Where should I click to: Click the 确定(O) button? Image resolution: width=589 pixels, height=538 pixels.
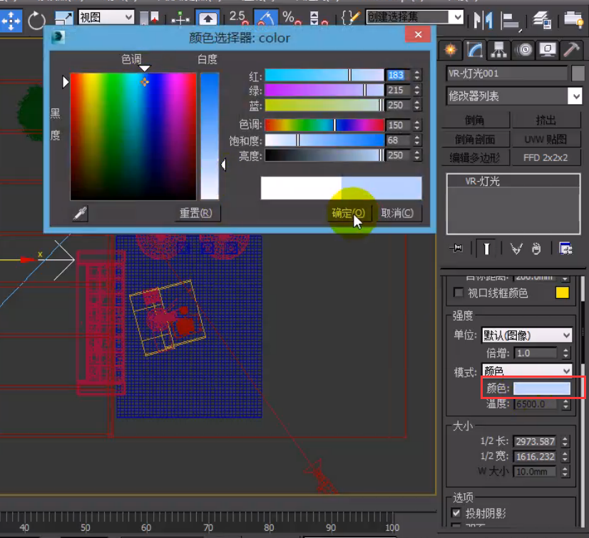pyautogui.click(x=349, y=213)
